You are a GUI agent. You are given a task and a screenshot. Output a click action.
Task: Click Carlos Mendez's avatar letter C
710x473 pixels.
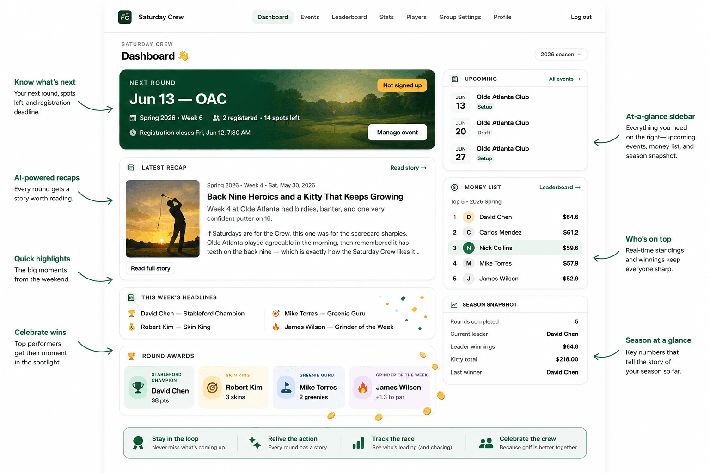coord(469,232)
